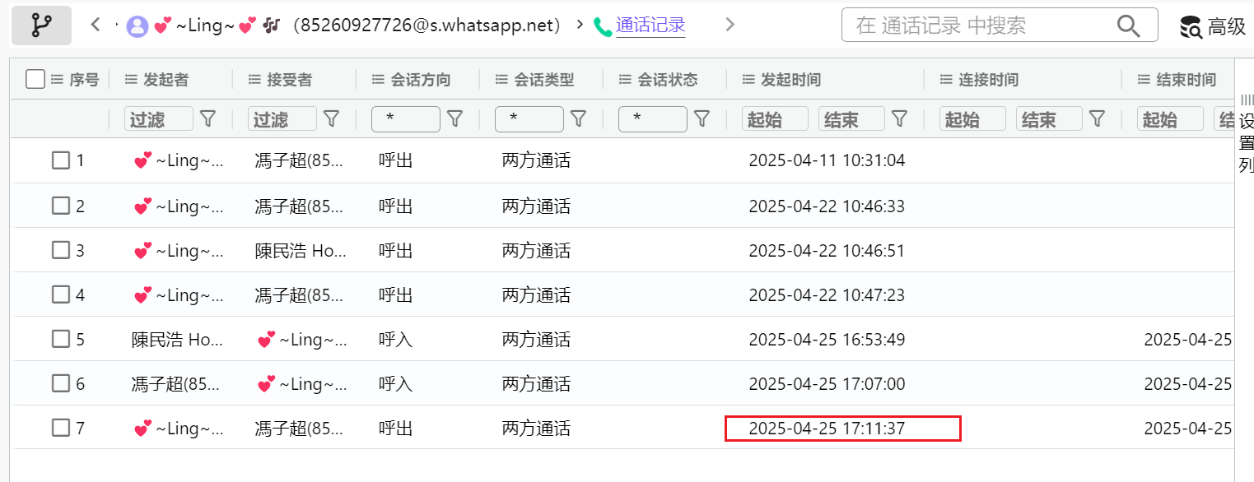
Task: Click the 结束时间 column header
Action: [x=1186, y=80]
